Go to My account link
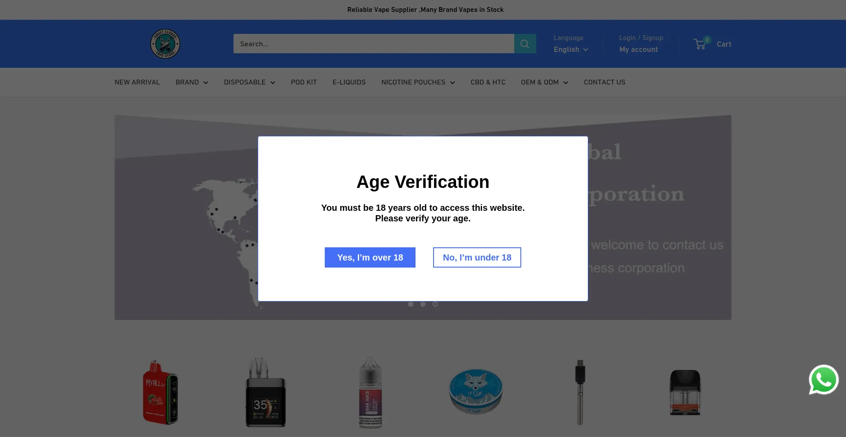The height and width of the screenshot is (437, 846). point(638,50)
